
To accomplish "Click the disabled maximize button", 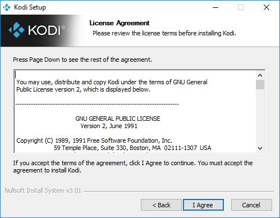I will point(241,7).
